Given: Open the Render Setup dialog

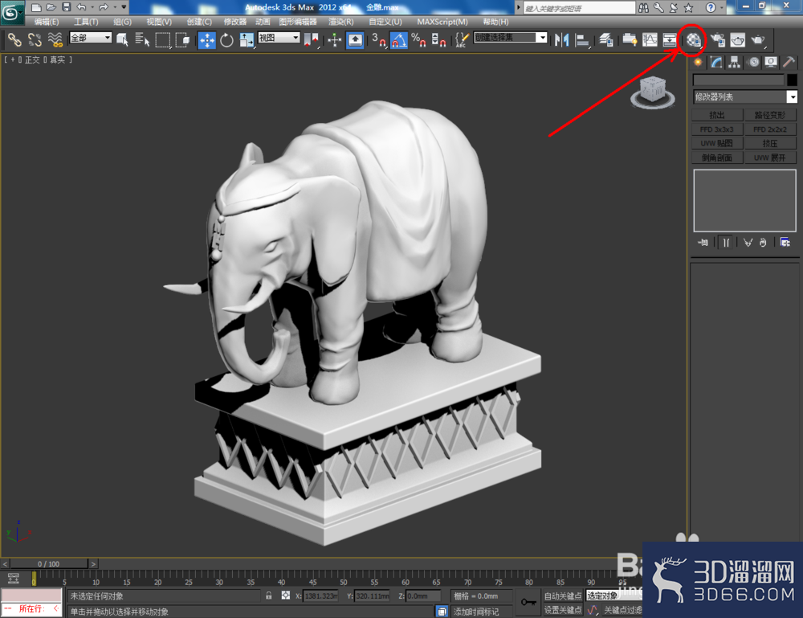Looking at the screenshot, I should point(717,40).
